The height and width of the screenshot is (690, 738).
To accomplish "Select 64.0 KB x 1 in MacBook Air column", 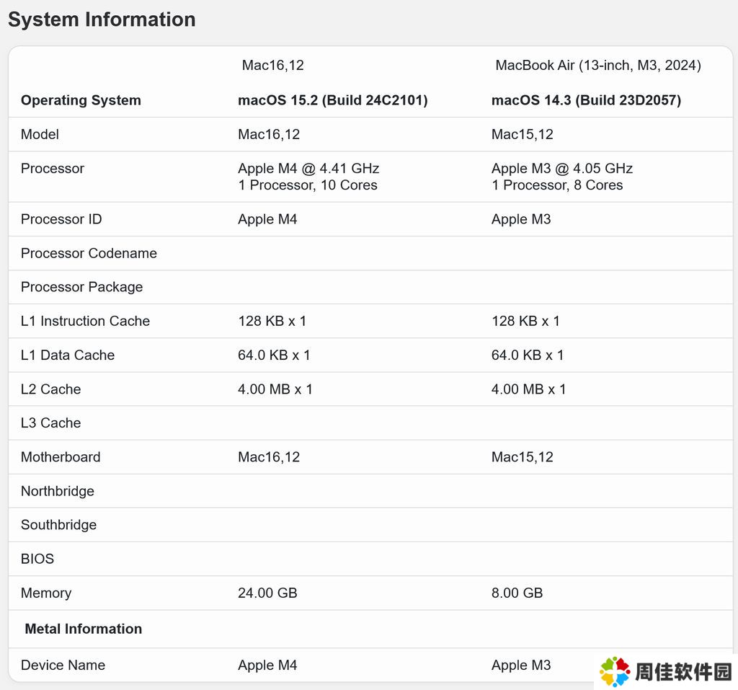I will coord(528,355).
